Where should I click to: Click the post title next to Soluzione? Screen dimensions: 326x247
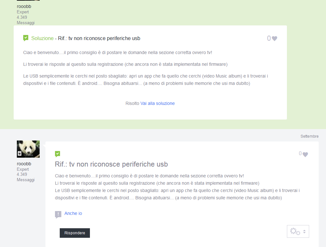point(99,38)
